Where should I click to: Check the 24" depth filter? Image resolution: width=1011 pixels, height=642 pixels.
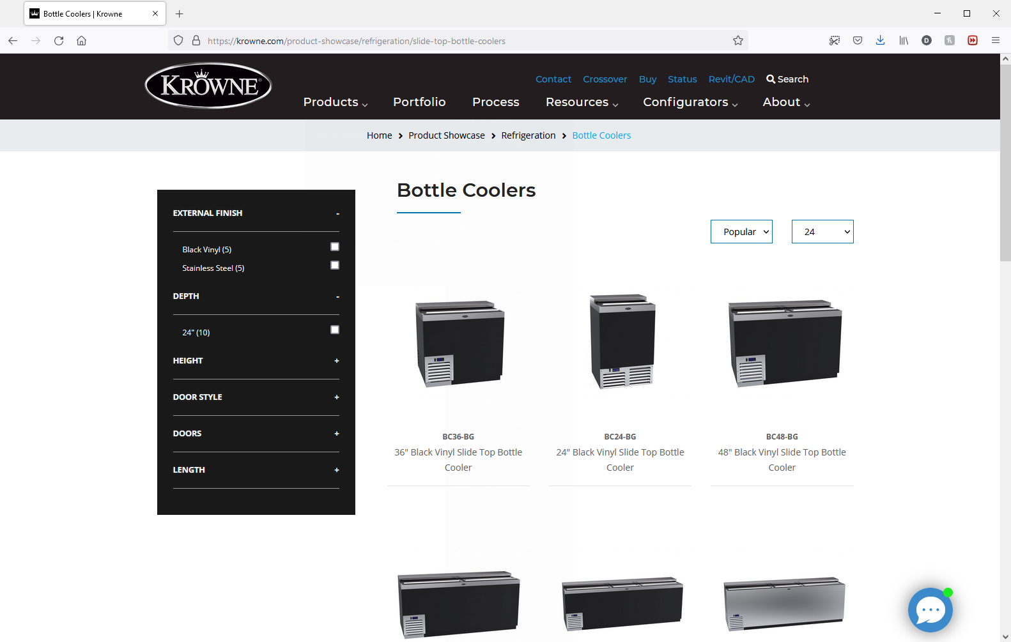click(x=335, y=330)
